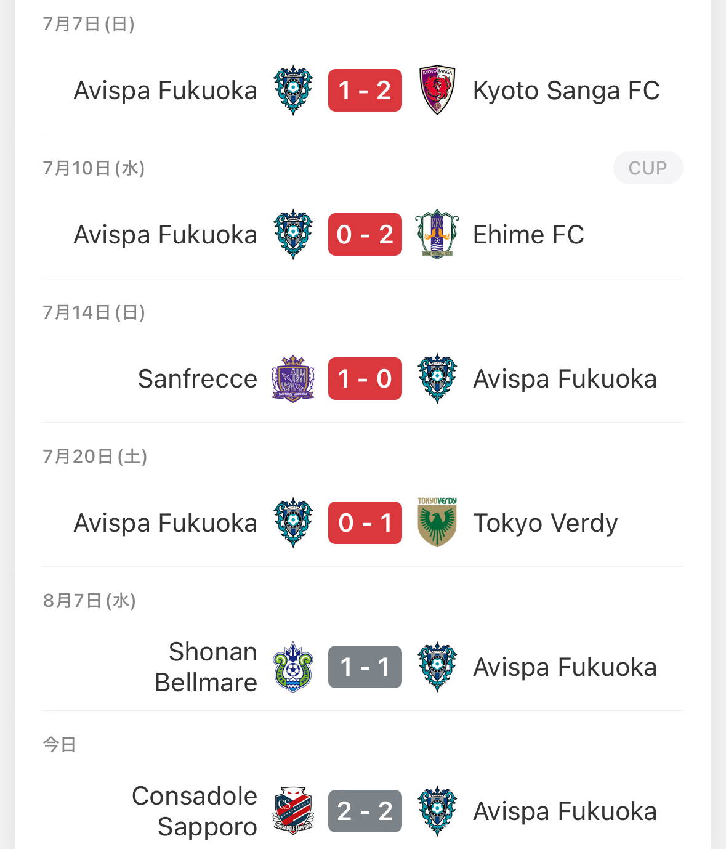Viewport: 726px width, 849px height.
Task: Select Kyoto Sanga FC team name
Action: [x=567, y=91]
